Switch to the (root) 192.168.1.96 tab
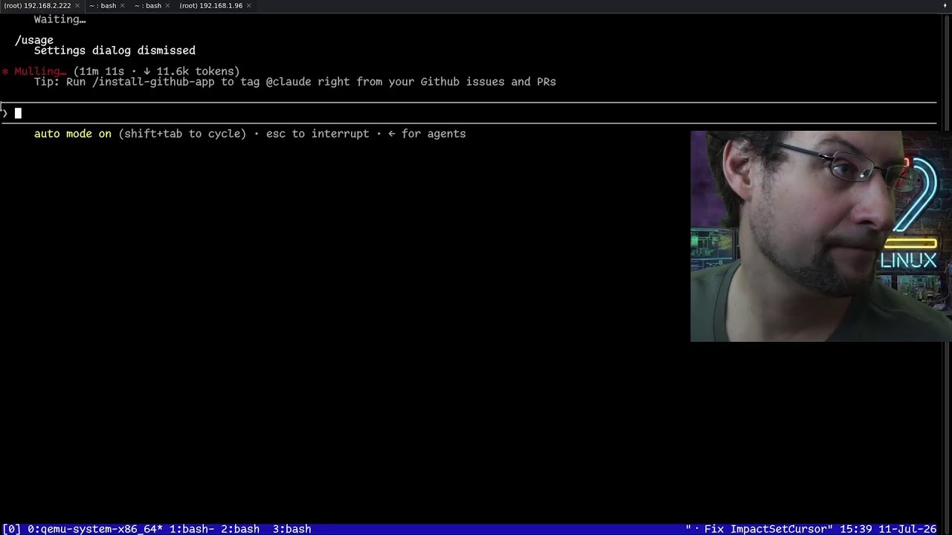952x535 pixels. tap(211, 5)
